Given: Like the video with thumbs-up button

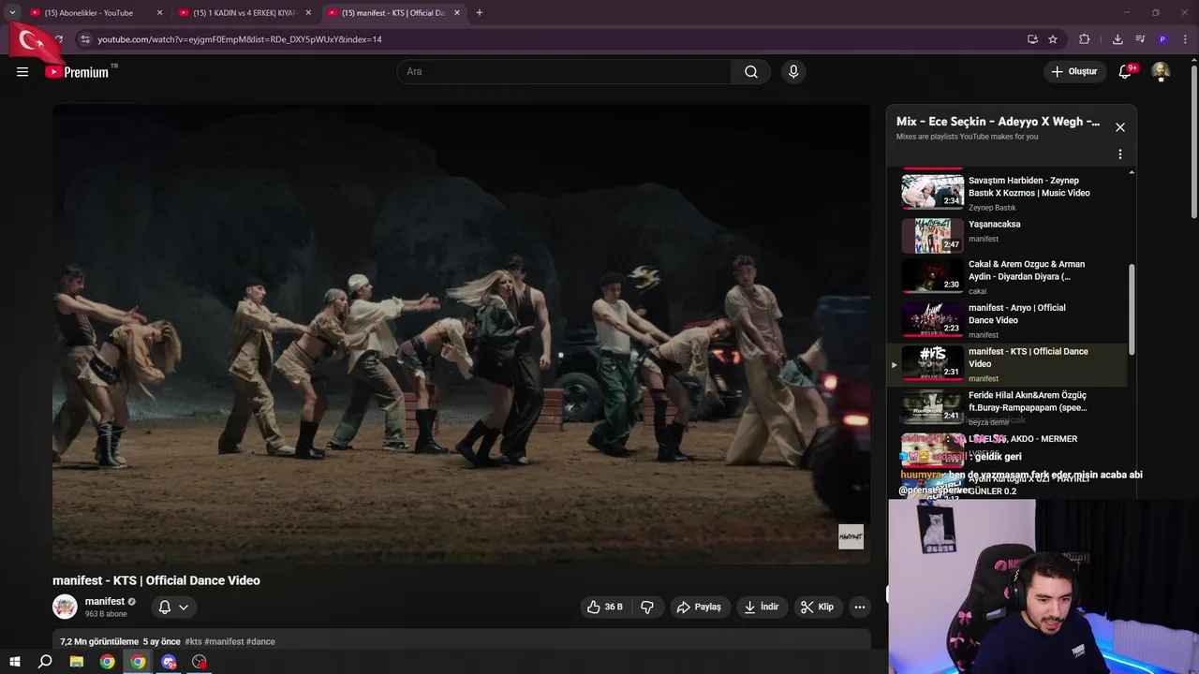Looking at the screenshot, I should (x=604, y=607).
